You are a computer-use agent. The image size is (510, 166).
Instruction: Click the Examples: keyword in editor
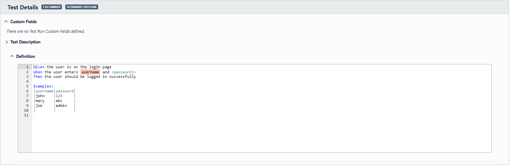coord(43,86)
